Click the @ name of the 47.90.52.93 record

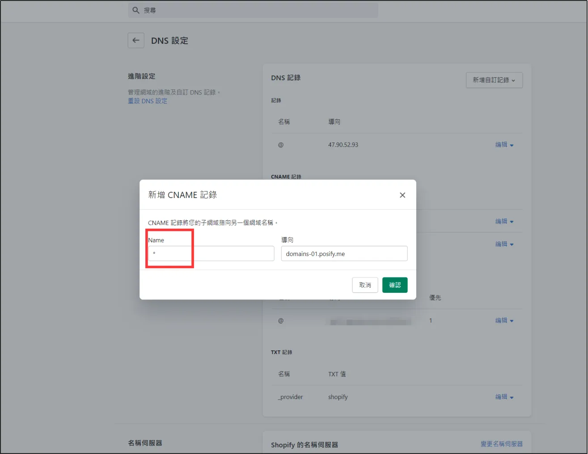[x=281, y=145]
